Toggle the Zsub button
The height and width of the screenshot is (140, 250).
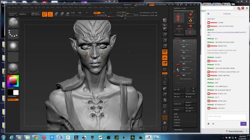(x=103, y=13)
